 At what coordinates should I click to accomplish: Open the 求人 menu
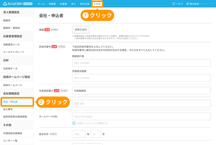click(73, 4)
